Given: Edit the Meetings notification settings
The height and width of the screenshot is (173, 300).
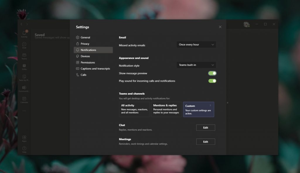Looking at the screenshot, I should (205, 142).
